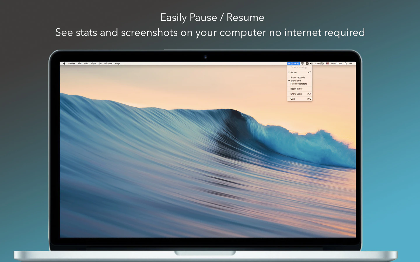
Task: Open the Edit menu
Action: point(86,63)
